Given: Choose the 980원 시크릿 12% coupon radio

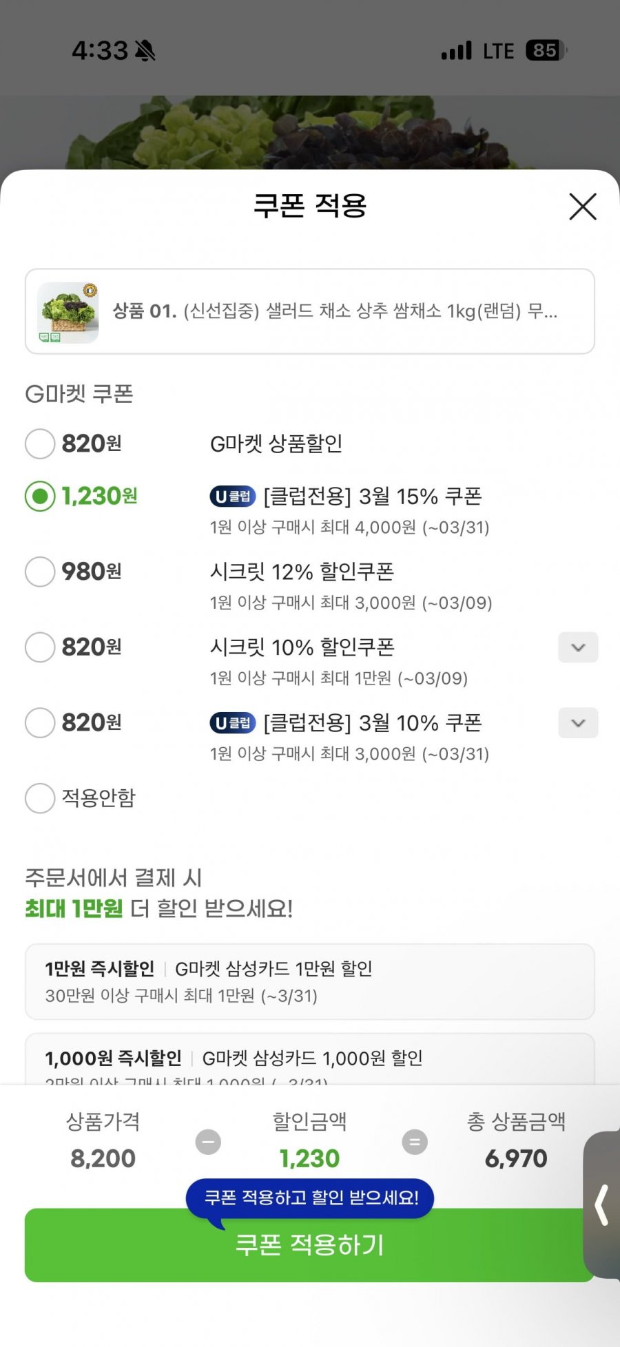Looking at the screenshot, I should pos(40,572).
